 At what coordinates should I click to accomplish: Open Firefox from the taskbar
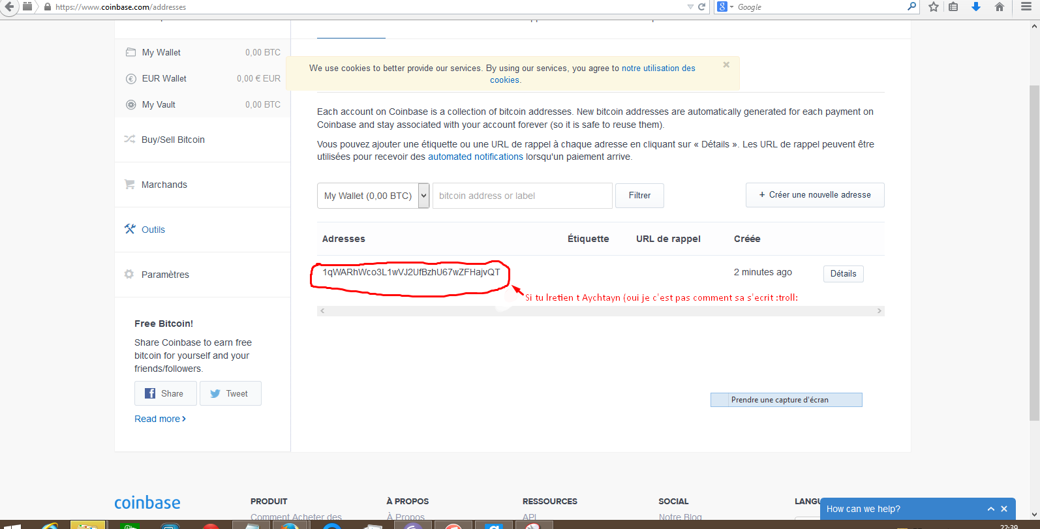pos(290,526)
